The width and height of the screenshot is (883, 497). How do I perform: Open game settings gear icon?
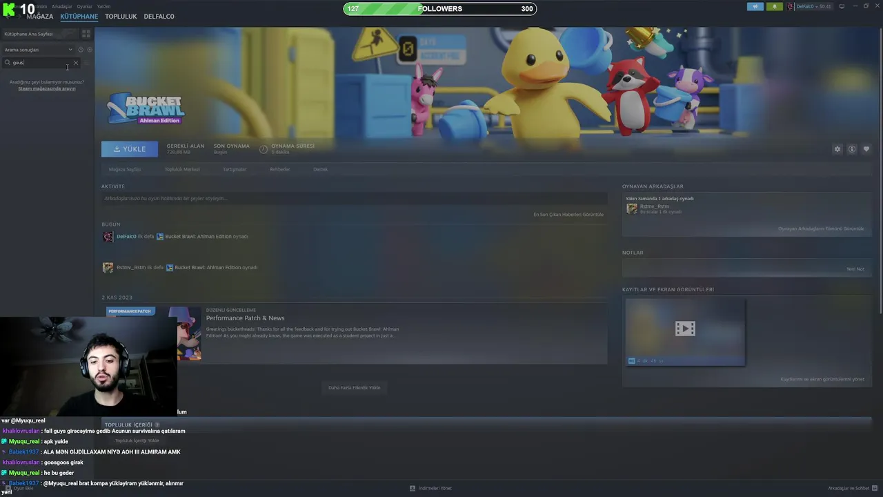[x=837, y=149]
